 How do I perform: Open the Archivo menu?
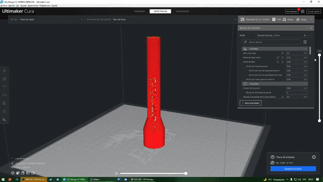tap(4, 6)
